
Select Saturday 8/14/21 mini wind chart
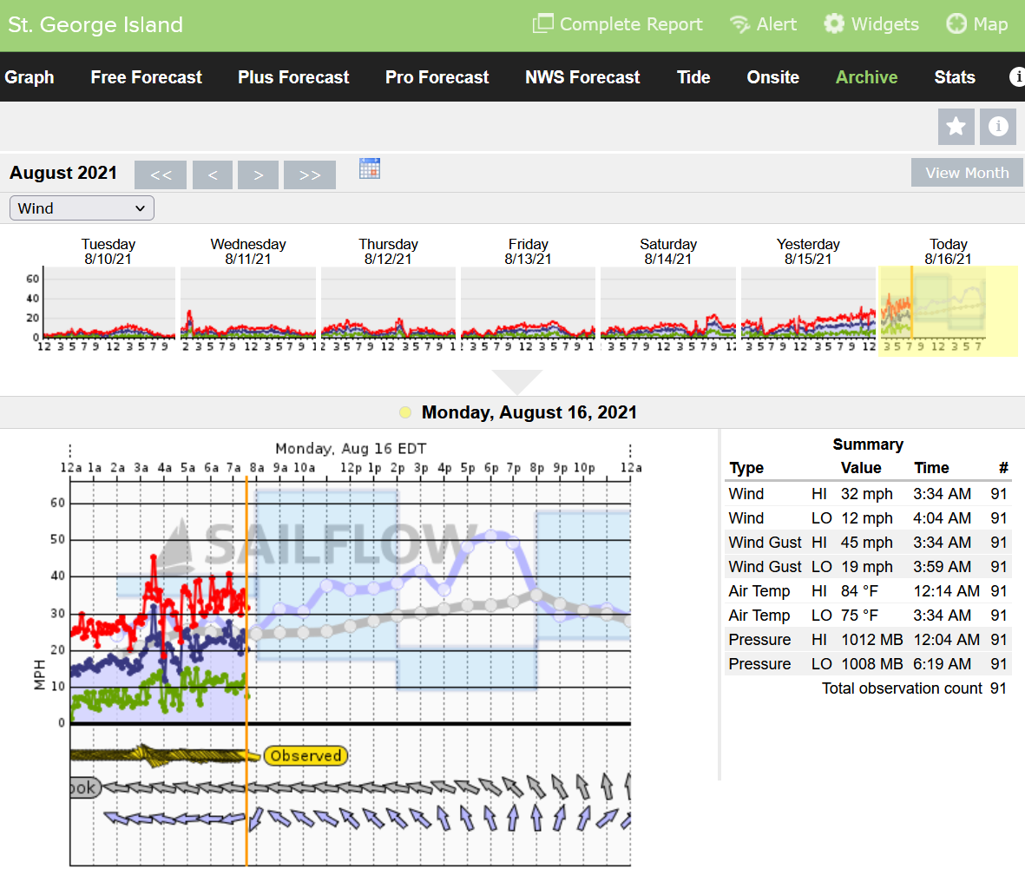[x=668, y=302]
